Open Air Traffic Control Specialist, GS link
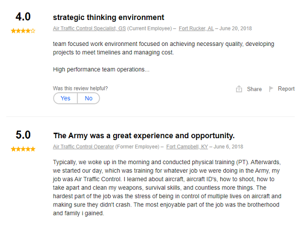Image resolution: width=299 pixels, height=225 pixels. click(89, 29)
